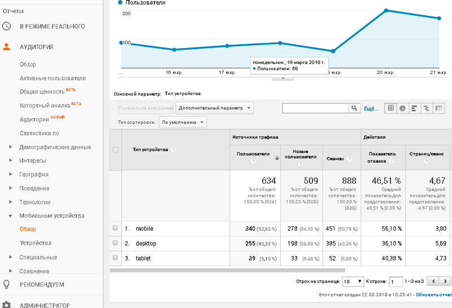Check the tablet row checkbox
Screen dimensions: 452x308
(x=115, y=257)
